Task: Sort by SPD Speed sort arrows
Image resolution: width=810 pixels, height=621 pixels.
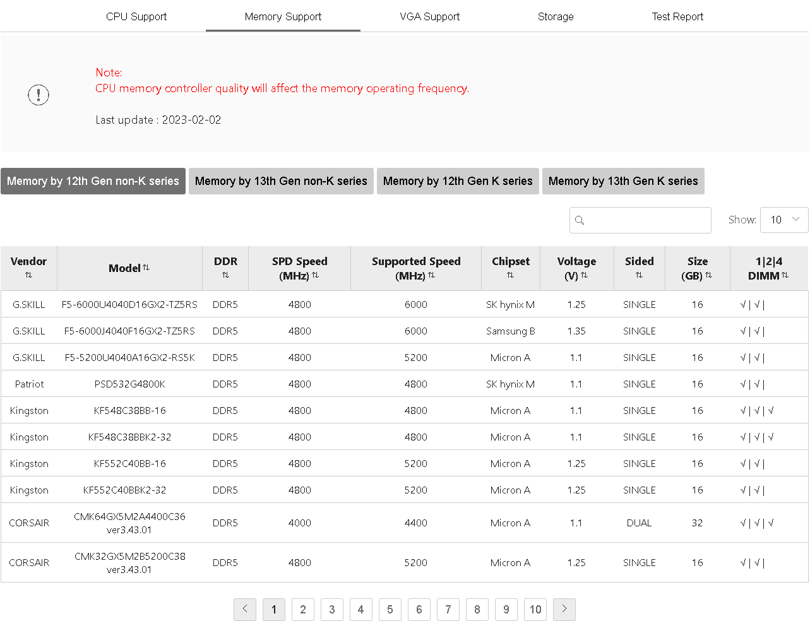Action: pos(315,275)
